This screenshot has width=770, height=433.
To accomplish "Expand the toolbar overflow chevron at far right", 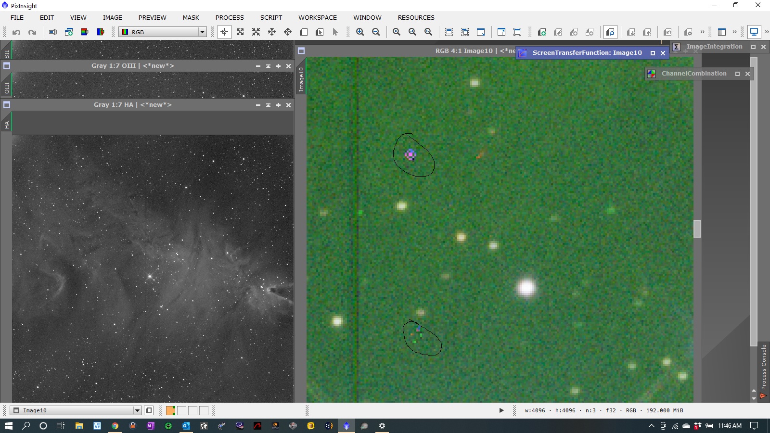I will coord(767,32).
